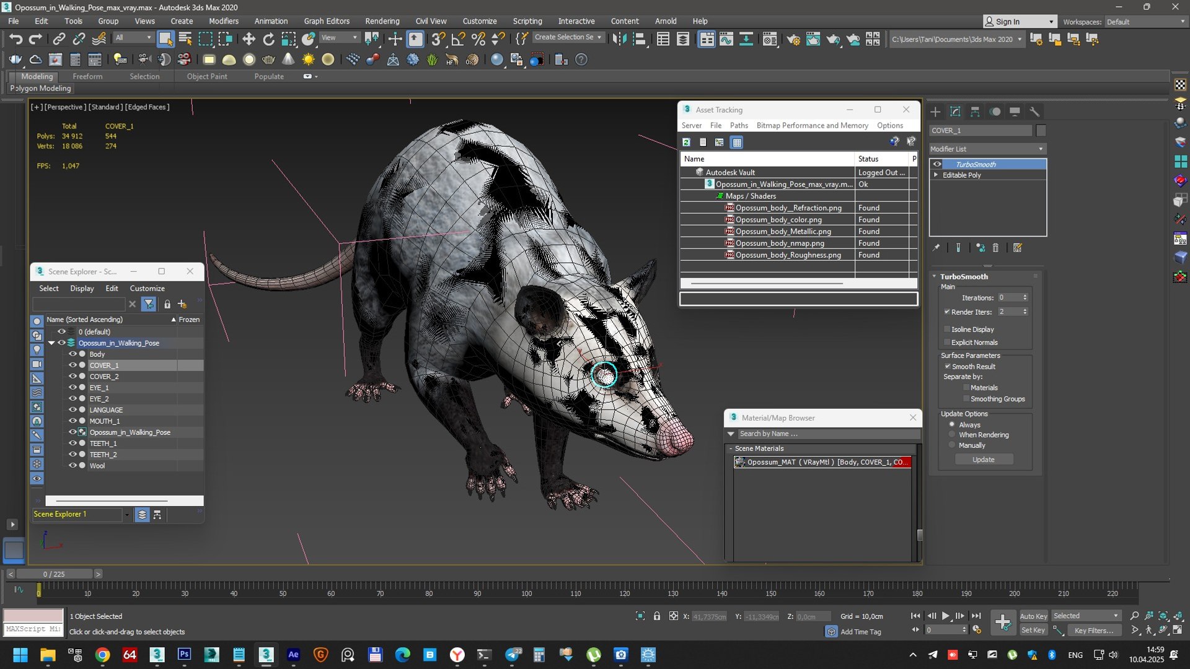
Task: Open Photoshop from the taskbar
Action: pyautogui.click(x=184, y=655)
